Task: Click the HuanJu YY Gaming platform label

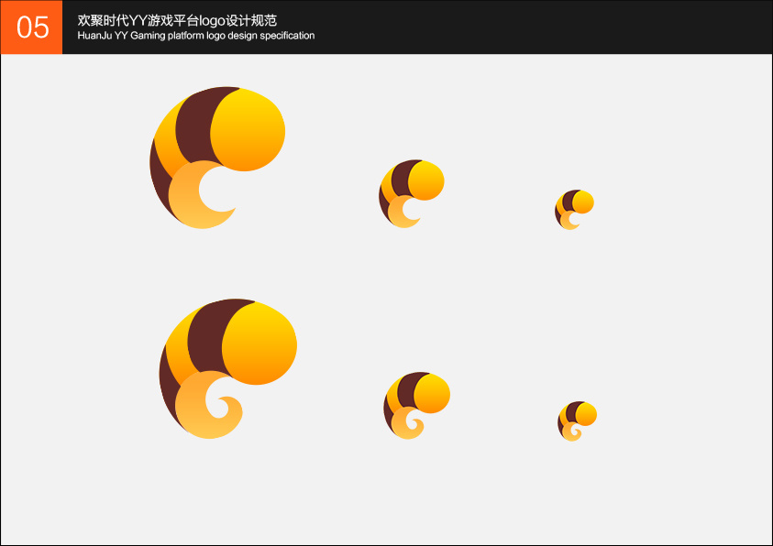Action: click(195, 36)
